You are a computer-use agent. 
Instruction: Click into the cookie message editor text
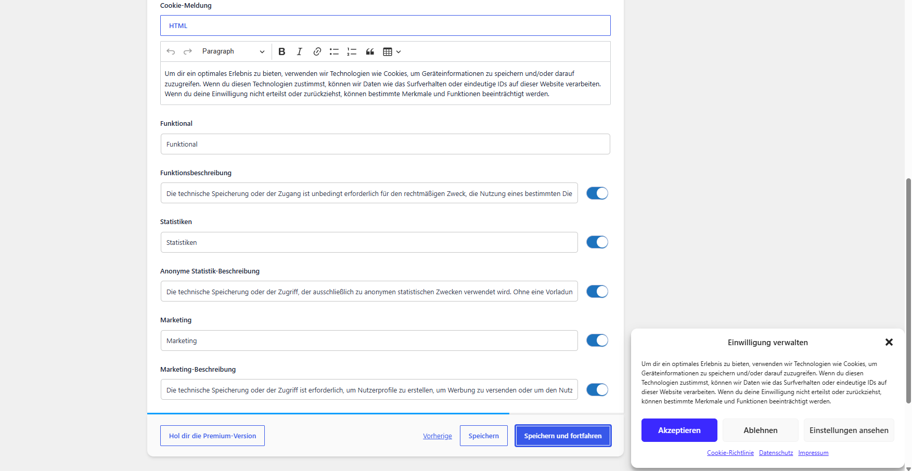tap(386, 84)
